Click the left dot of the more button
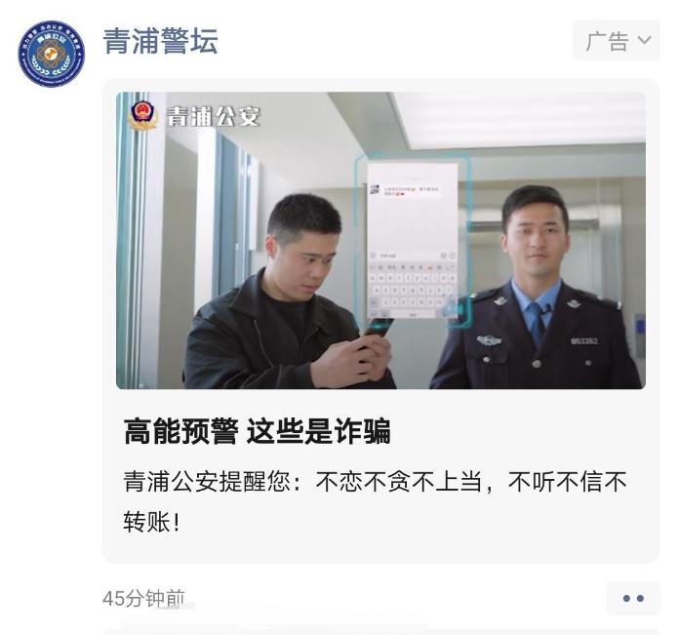 point(626,599)
